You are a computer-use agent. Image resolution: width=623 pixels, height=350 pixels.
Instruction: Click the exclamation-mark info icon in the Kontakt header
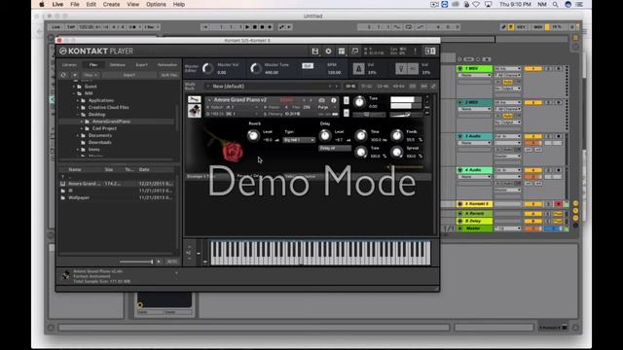tap(416, 52)
